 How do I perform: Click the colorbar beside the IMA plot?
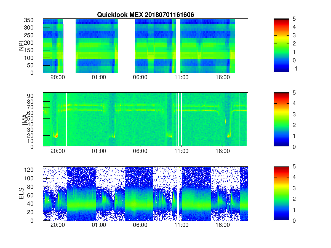pos(281,120)
